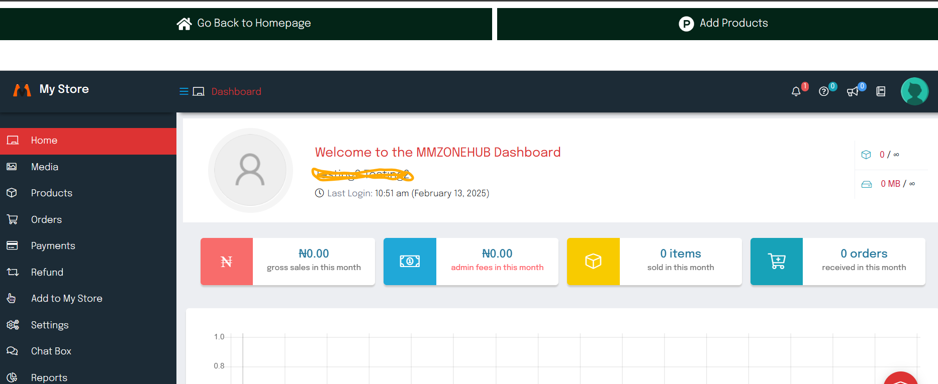Select Home in the sidebar

(88, 141)
